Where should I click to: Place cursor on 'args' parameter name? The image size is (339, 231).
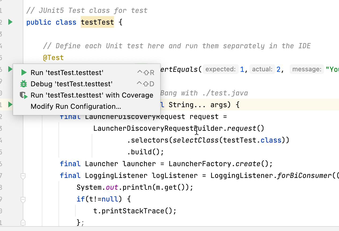pos(219,105)
